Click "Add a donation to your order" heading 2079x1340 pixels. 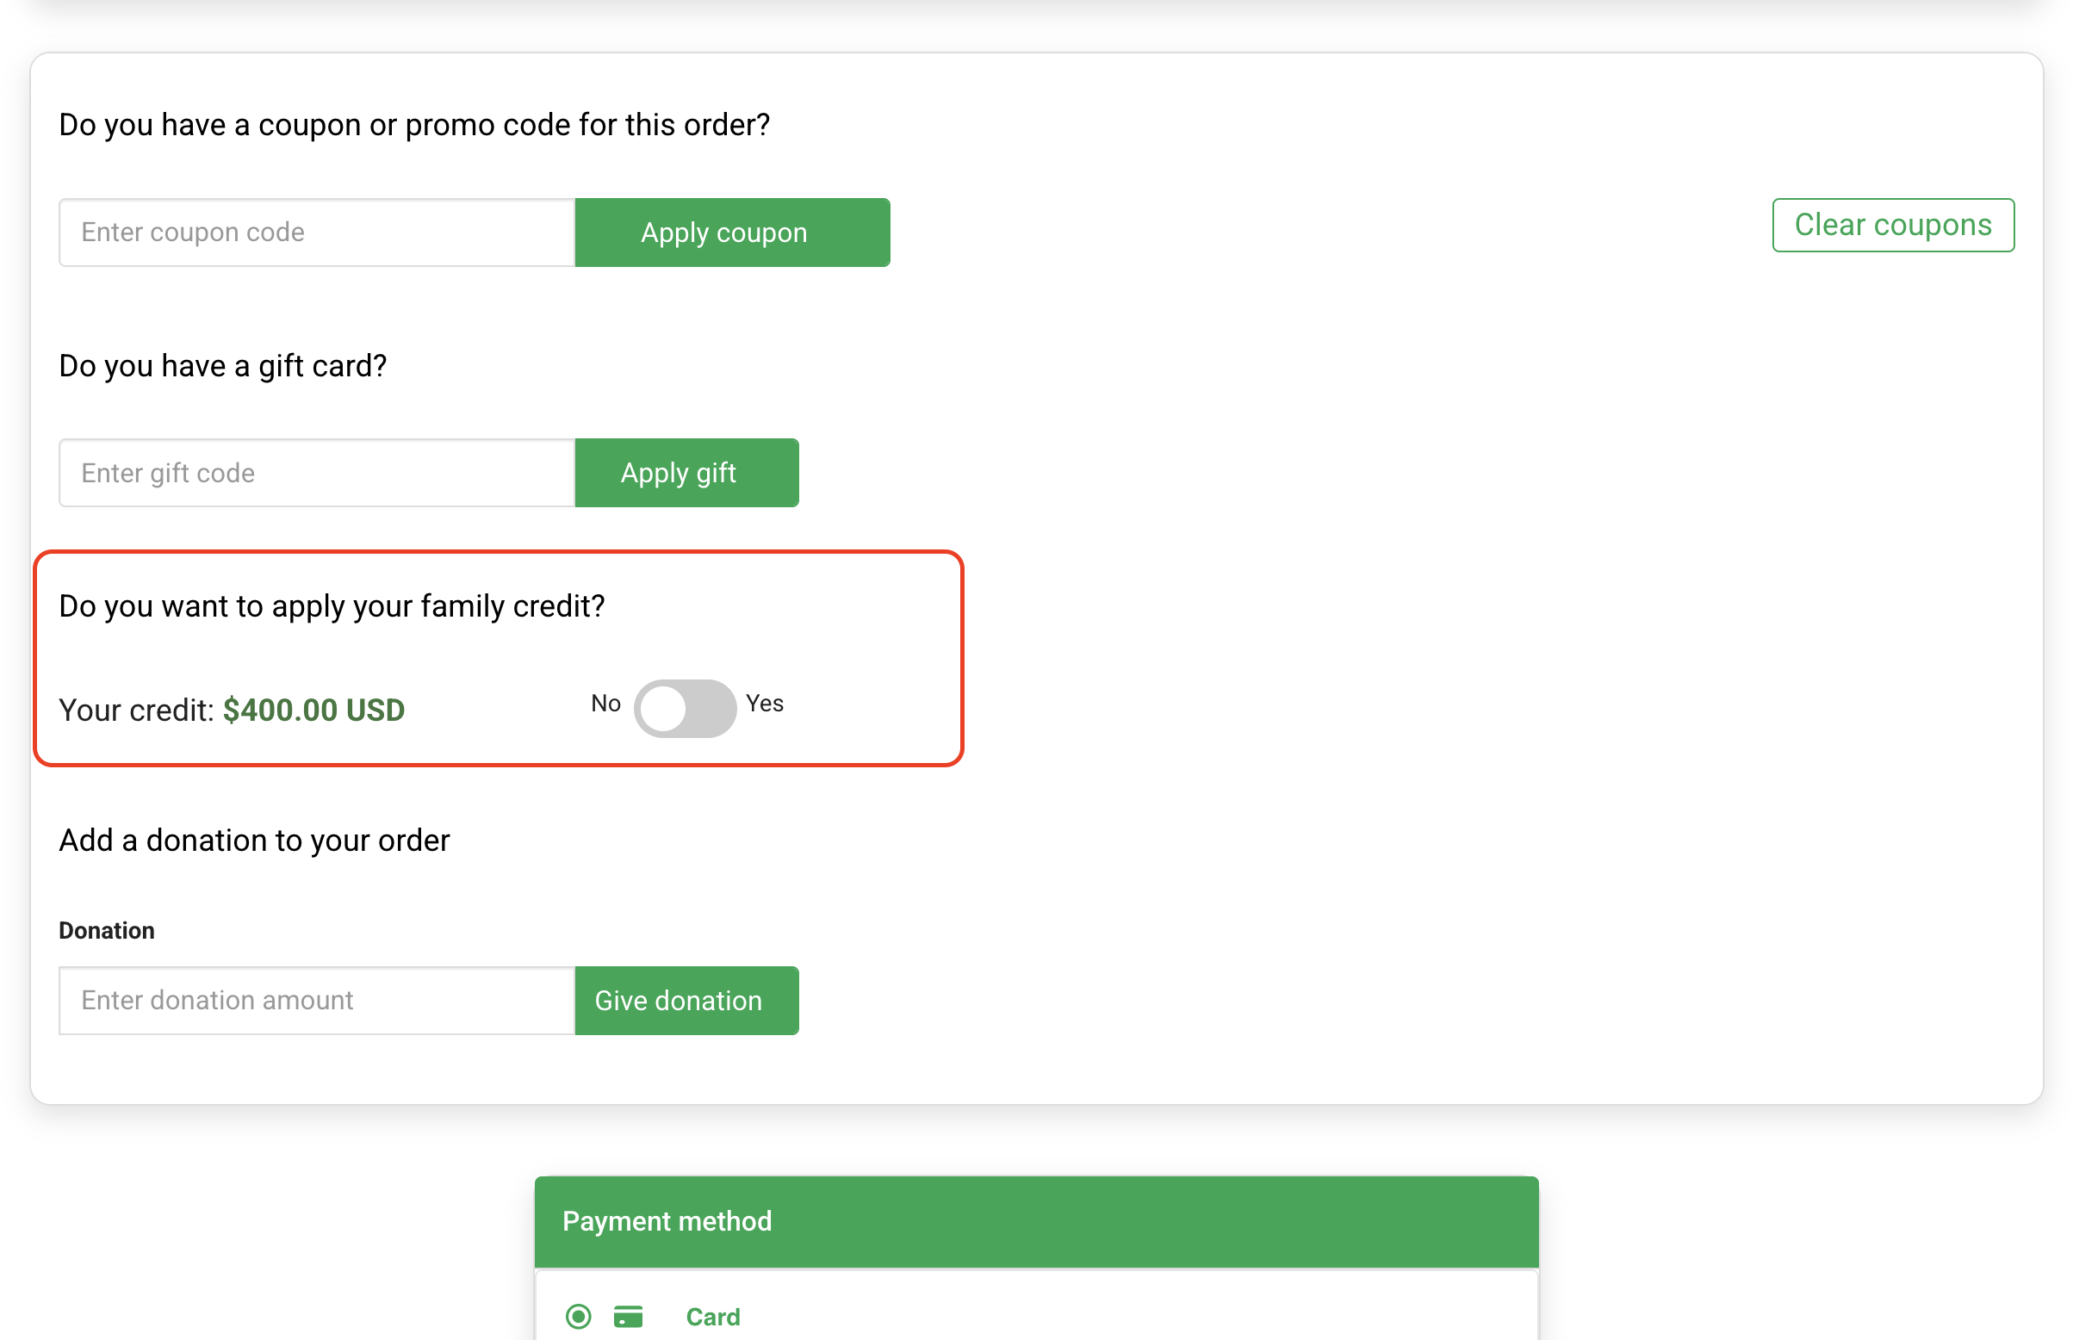254,840
